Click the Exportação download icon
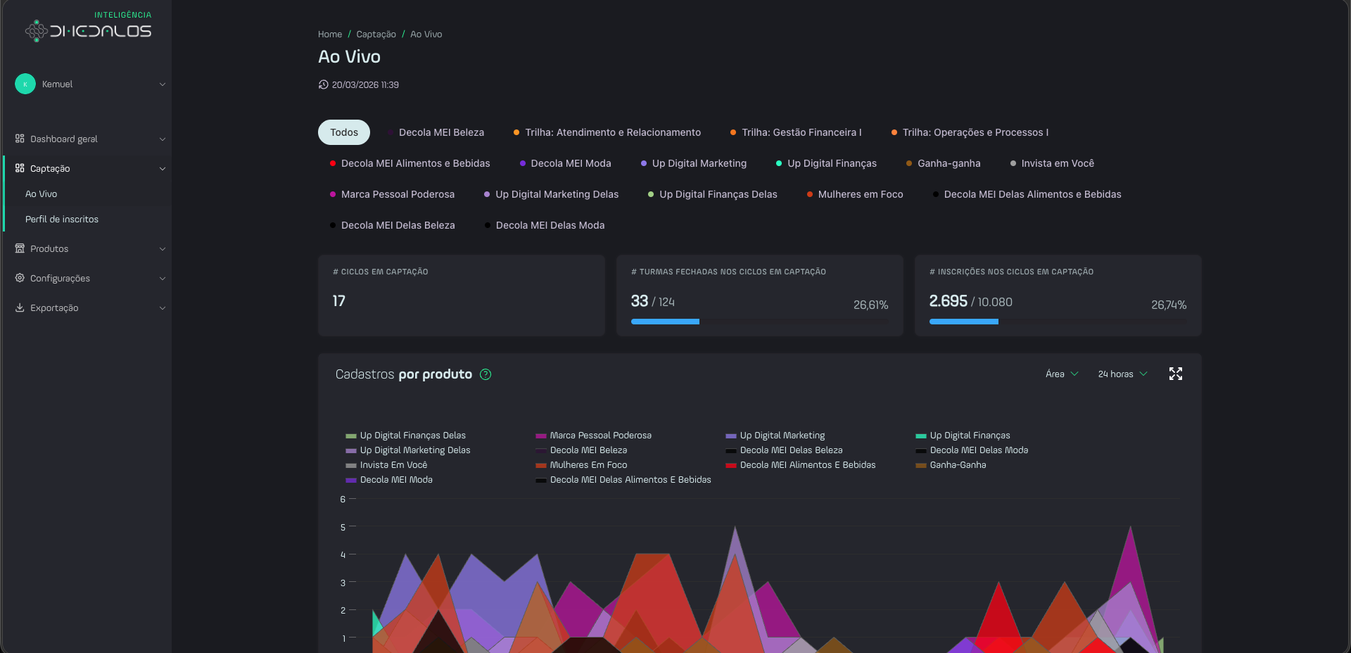Image resolution: width=1351 pixels, height=653 pixels. tap(19, 308)
